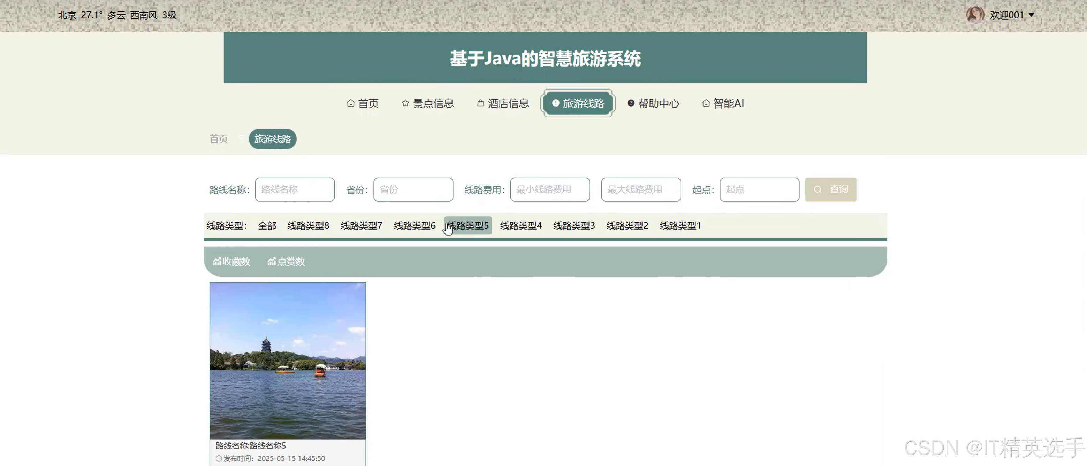Select the 旅游线路 breadcrumb tab
Screen dimensions: 1087x466
(272, 139)
